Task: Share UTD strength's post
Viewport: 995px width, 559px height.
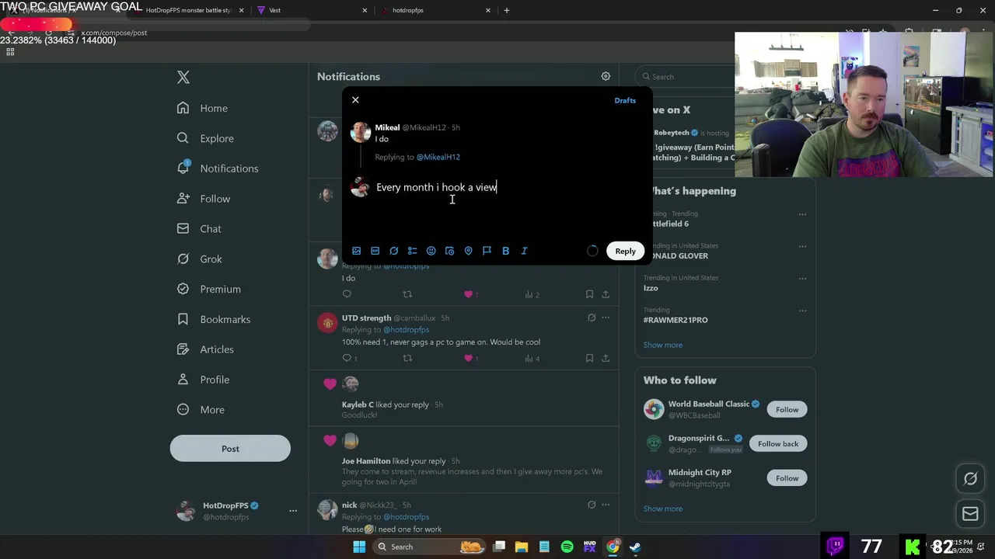Action: pos(606,358)
